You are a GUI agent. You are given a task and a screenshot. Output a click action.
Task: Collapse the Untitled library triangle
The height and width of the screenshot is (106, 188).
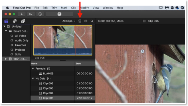click(x=5, y=26)
